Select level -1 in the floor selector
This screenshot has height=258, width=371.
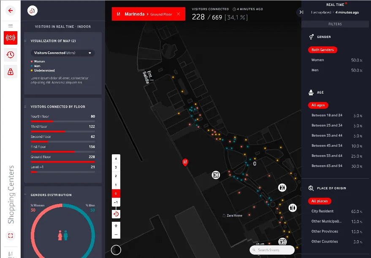116,202
